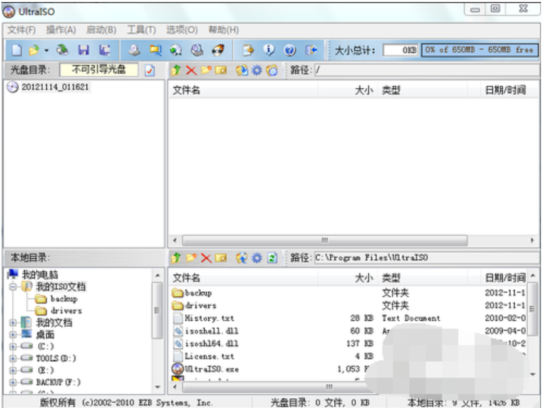543x408 pixels.
Task: Expand the TOOLS (D:) drive node
Action: tap(13, 358)
